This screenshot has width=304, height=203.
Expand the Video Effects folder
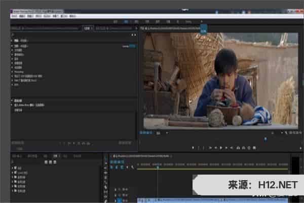[x=13, y=186]
